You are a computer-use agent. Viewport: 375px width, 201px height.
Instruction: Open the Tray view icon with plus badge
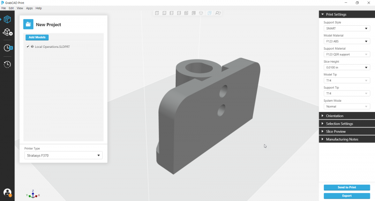coord(7,32)
